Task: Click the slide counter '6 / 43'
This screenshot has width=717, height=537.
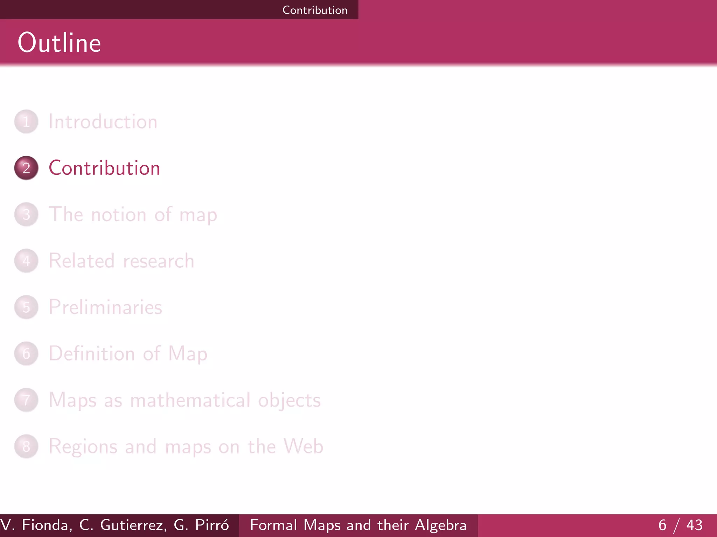Action: click(x=680, y=525)
